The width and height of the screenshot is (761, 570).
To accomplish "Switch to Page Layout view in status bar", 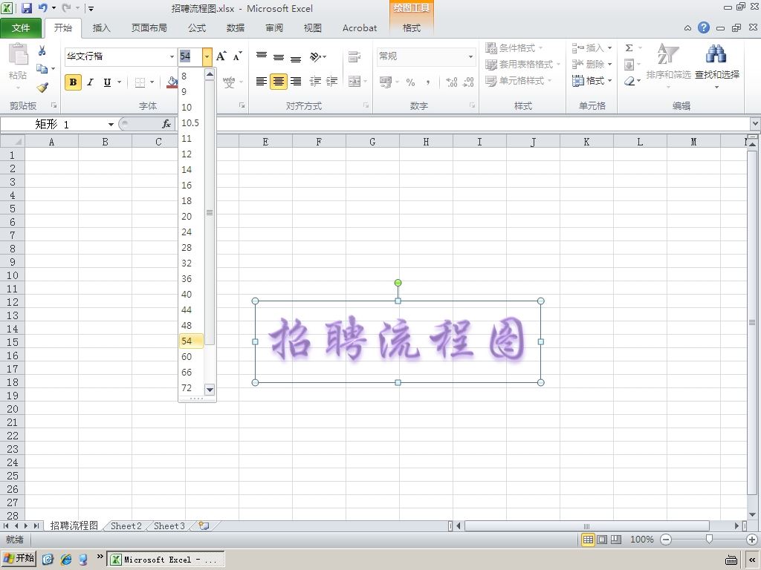I will (602, 540).
